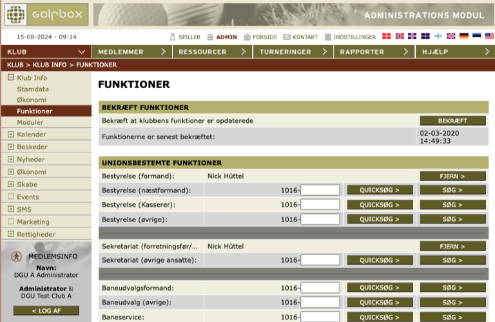Switch language with the German flag
This screenshot has height=322, width=495.
(464, 36)
